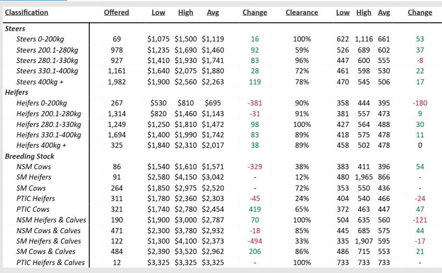The width and height of the screenshot is (442, 273).
Task: Select the red -494 change value
Action: click(x=255, y=241)
